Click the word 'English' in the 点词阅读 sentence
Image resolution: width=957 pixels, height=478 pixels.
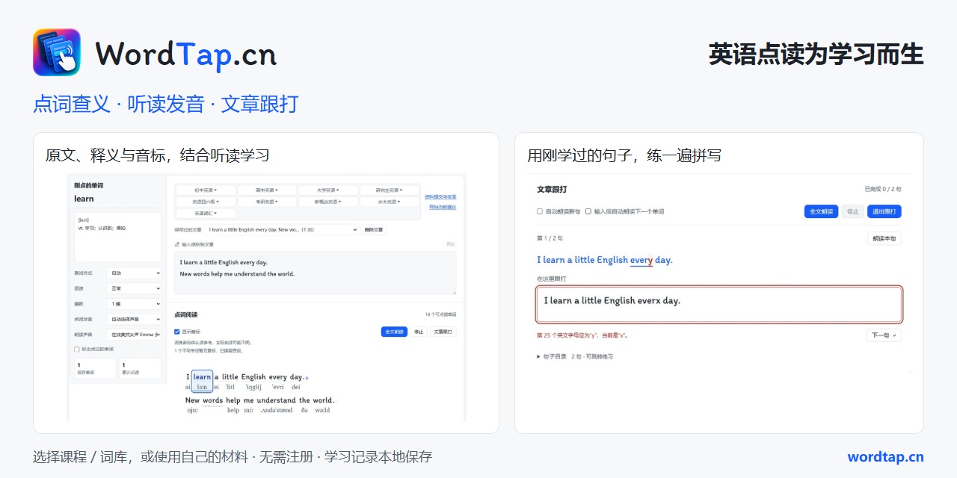click(253, 377)
